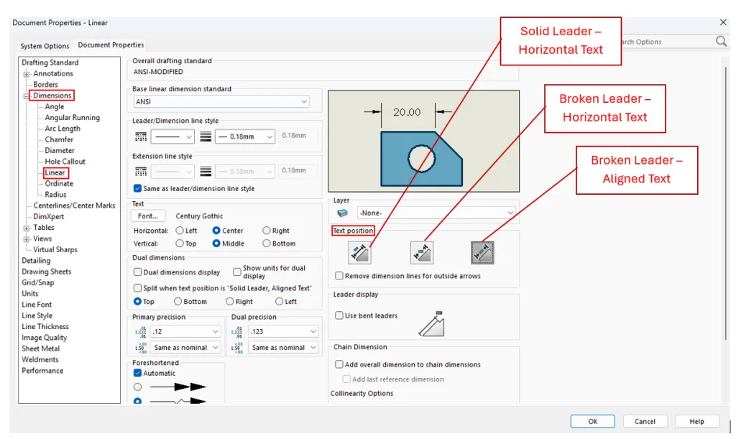Click dual unit precision icon

click(x=237, y=332)
